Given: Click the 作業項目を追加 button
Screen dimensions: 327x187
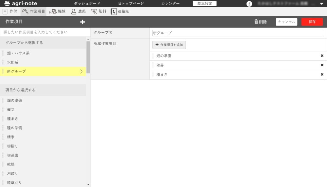Looking at the screenshot, I should click(x=169, y=45).
